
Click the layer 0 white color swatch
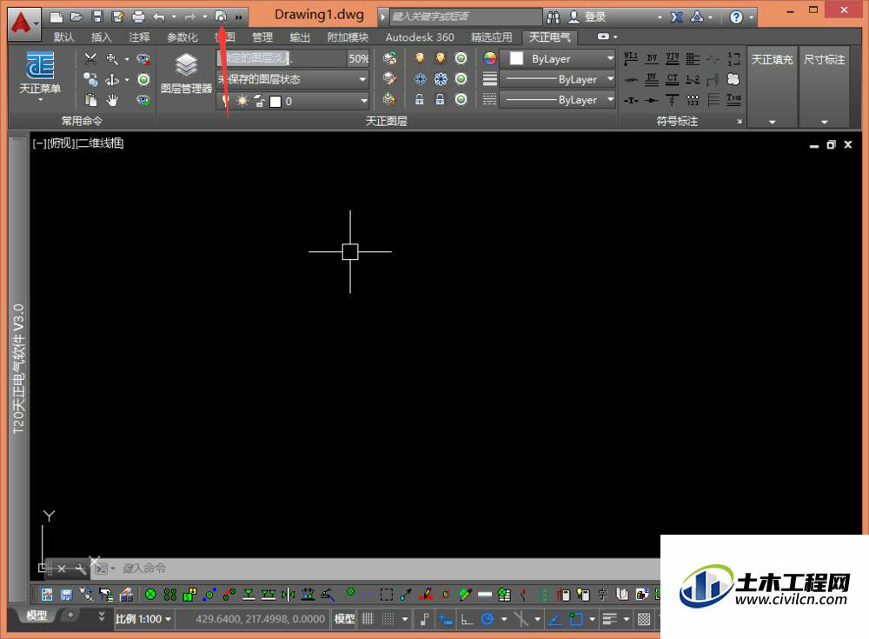pyautogui.click(x=275, y=102)
